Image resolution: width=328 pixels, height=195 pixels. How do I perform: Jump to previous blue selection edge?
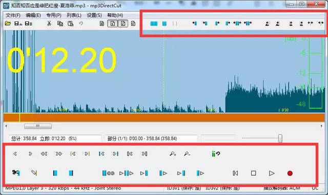pos(101,154)
